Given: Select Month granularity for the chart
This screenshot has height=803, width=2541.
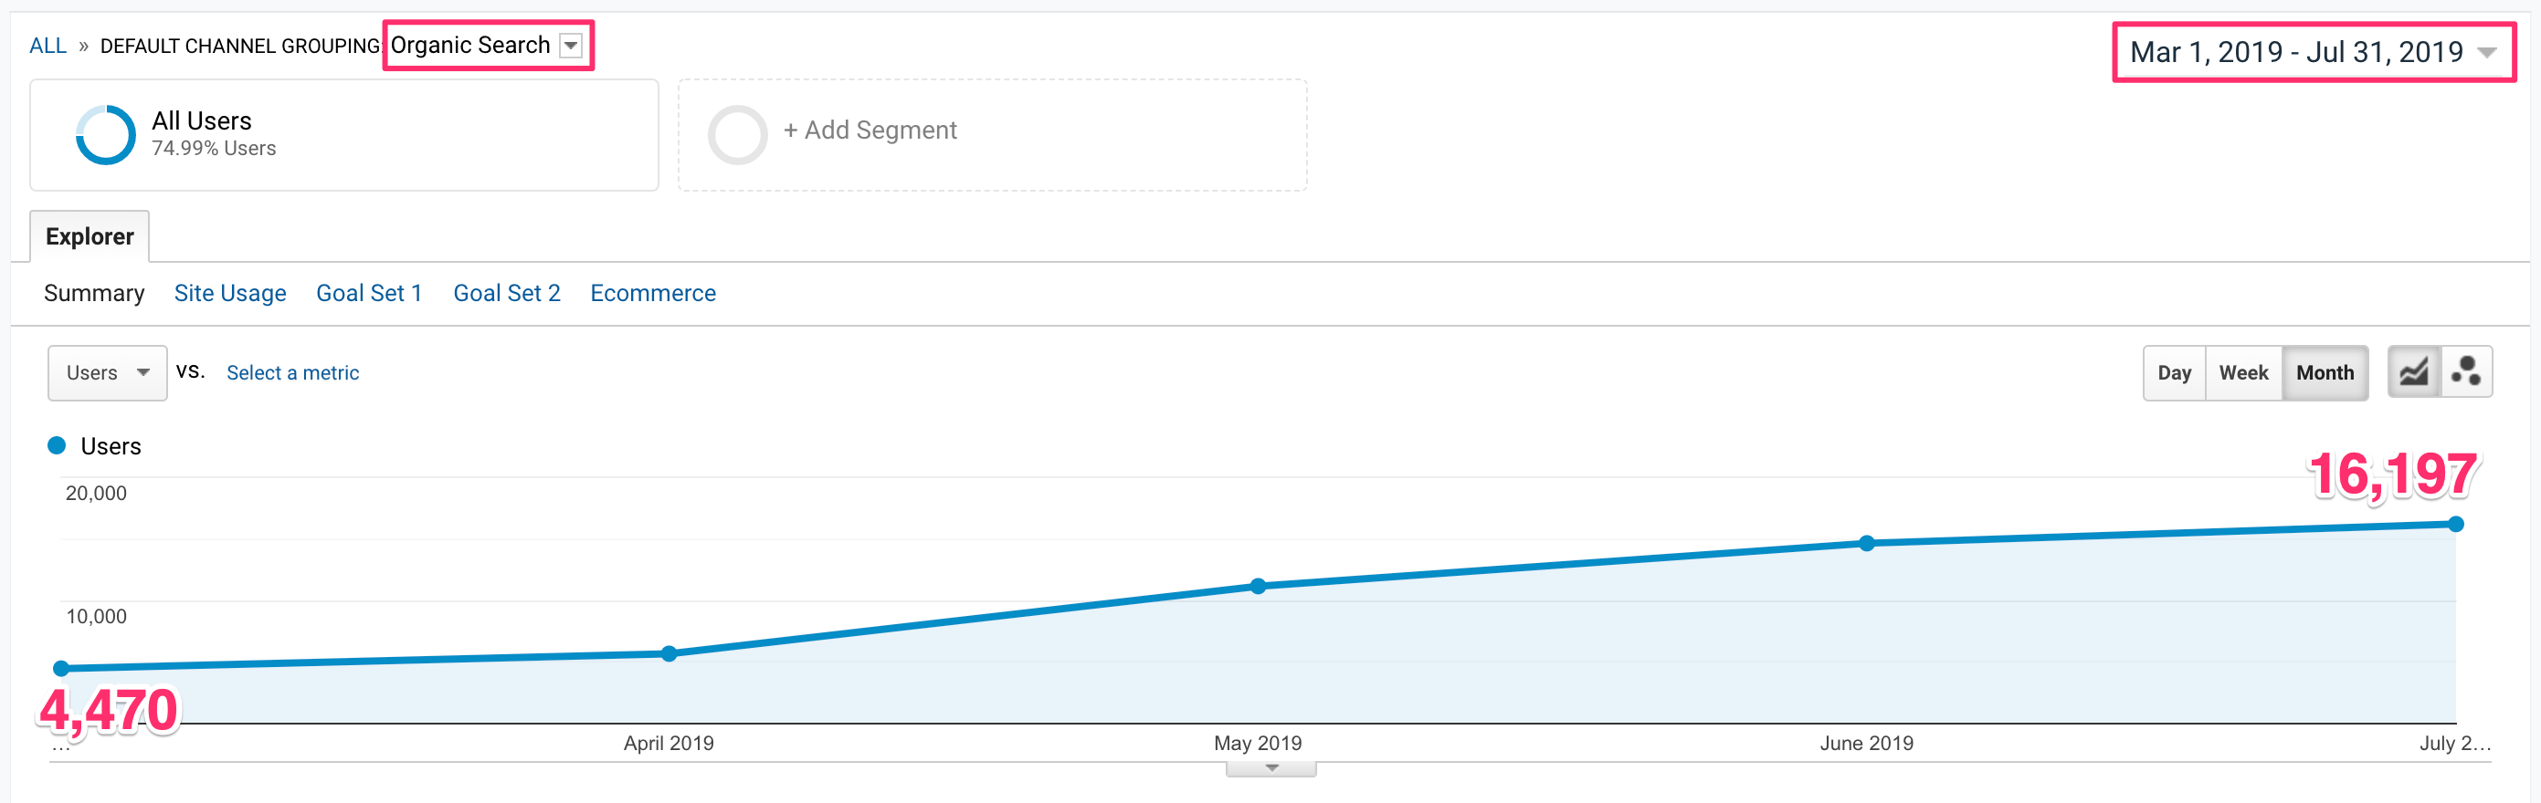Looking at the screenshot, I should tap(2324, 373).
